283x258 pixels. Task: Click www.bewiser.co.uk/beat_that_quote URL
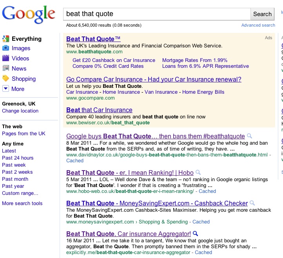point(108,123)
